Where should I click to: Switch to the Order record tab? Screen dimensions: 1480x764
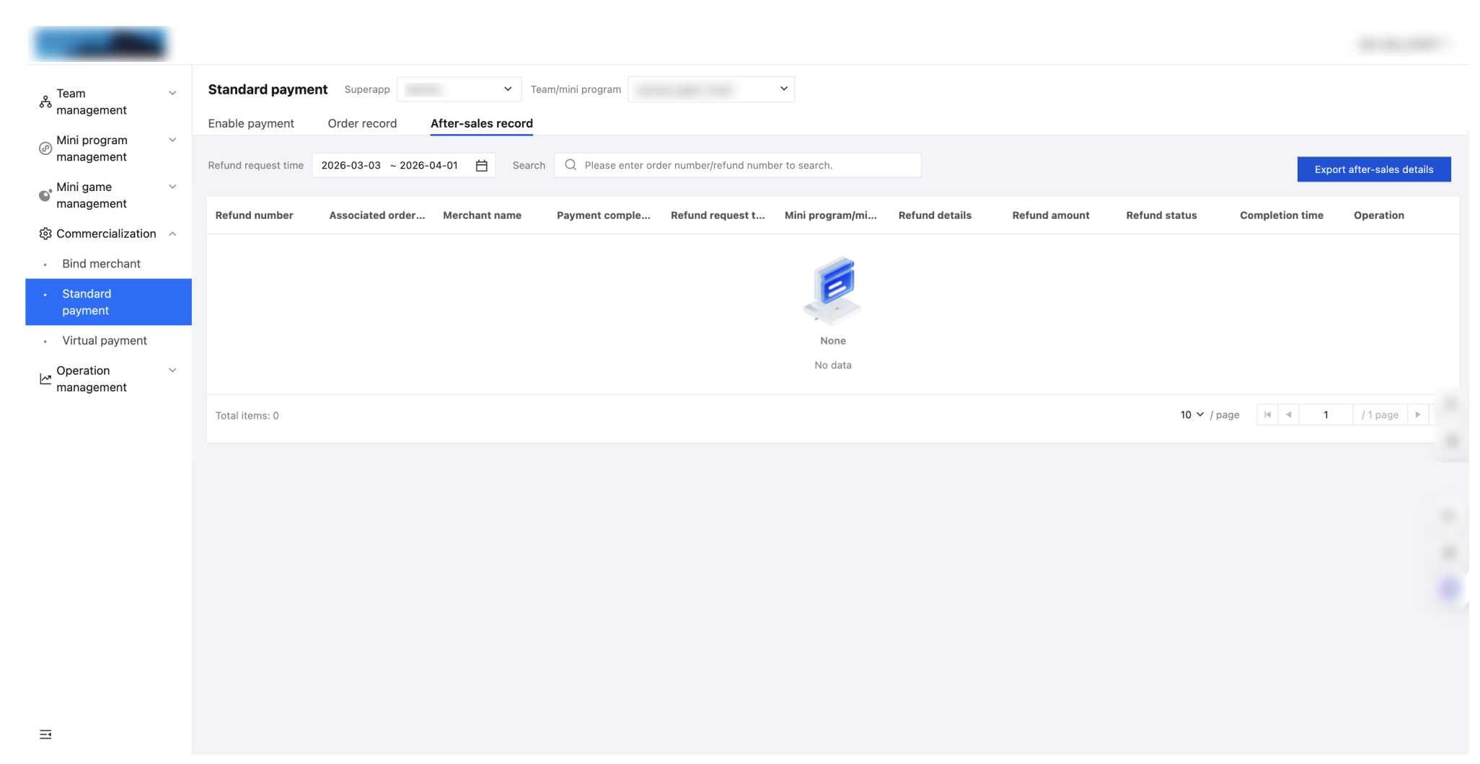tap(362, 123)
